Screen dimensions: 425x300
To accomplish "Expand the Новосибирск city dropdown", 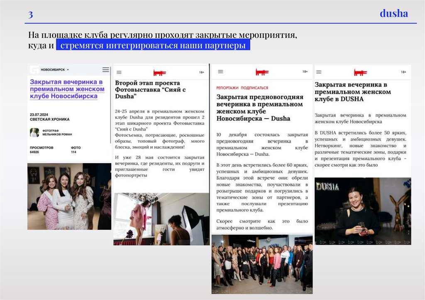I will (x=55, y=70).
